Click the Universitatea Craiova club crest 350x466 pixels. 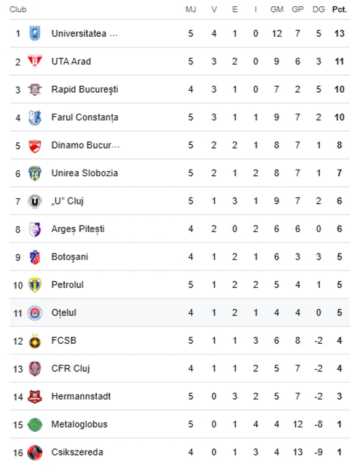(x=35, y=34)
